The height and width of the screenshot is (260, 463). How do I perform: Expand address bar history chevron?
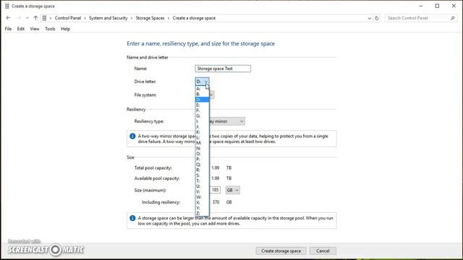pos(369,18)
